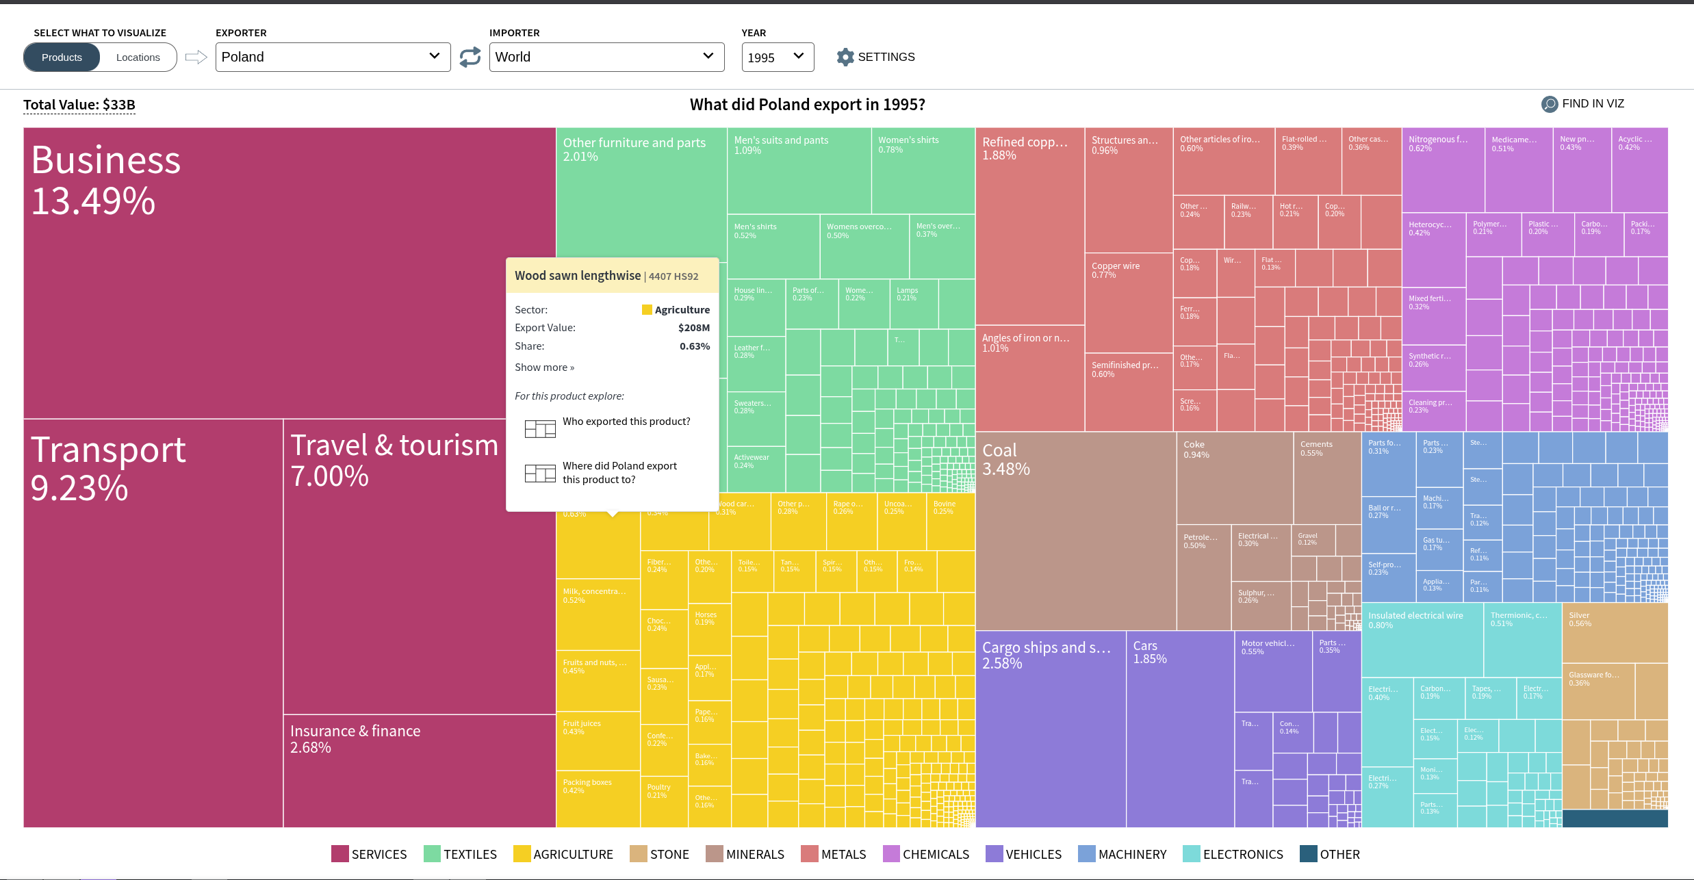The image size is (1694, 880).
Task: Click 'Where did Poland export this product to?'
Action: [619, 473]
